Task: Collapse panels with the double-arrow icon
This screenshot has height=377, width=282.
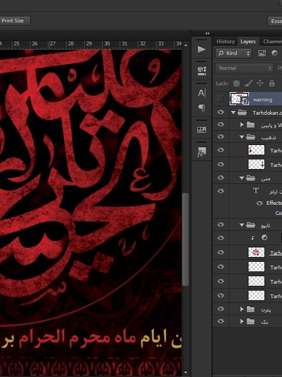Action: (x=207, y=33)
